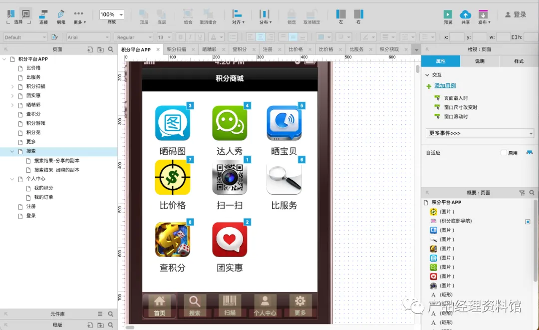Image resolution: width=539 pixels, height=330 pixels.
Task: Collapse the 个人中心 page tree node
Action: (x=12, y=179)
